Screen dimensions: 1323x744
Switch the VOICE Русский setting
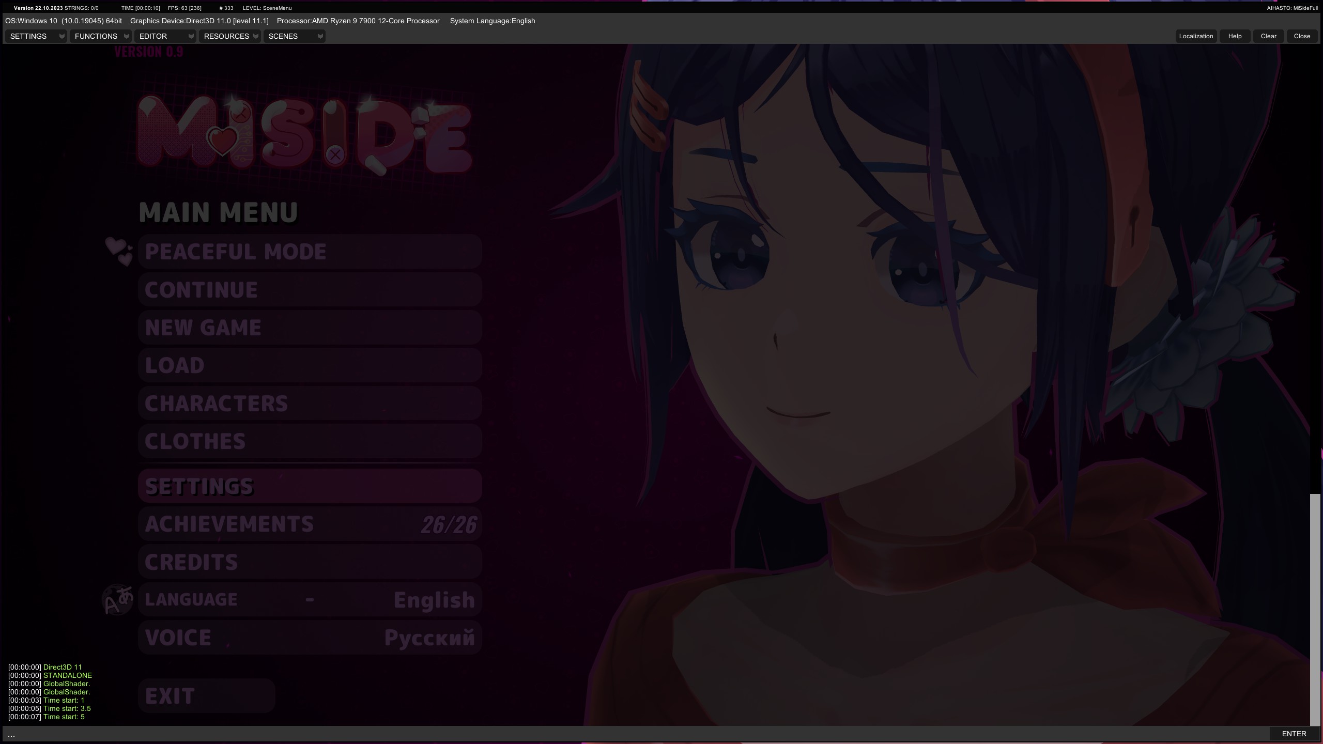coord(310,638)
